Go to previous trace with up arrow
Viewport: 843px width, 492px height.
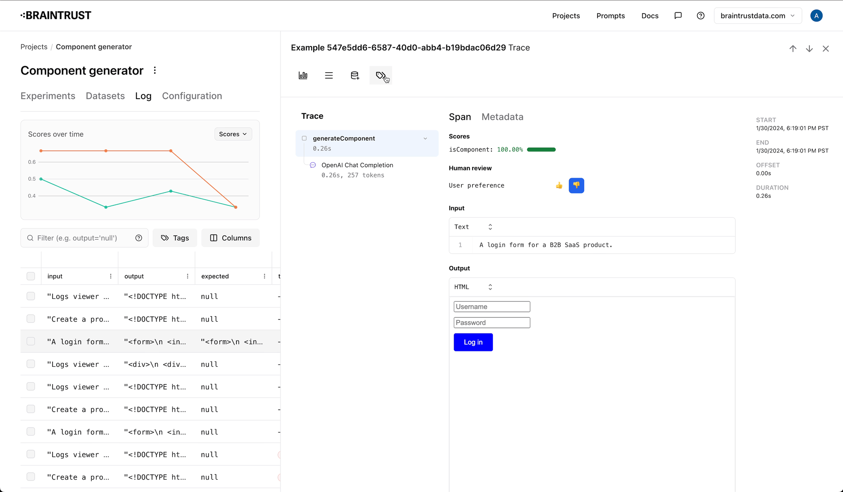[793, 49]
